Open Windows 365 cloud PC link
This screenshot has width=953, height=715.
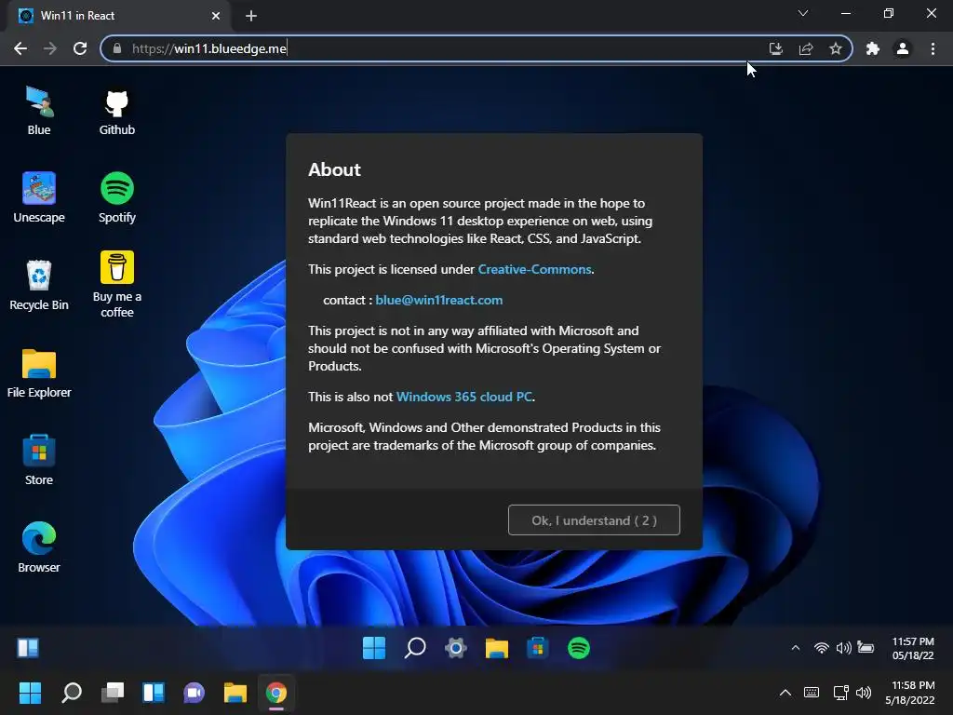click(x=464, y=397)
